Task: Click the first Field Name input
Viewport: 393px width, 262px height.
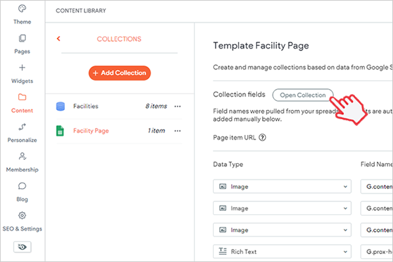Action: [x=377, y=187]
